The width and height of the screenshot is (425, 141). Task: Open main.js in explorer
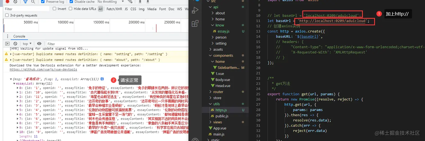click(x=219, y=134)
